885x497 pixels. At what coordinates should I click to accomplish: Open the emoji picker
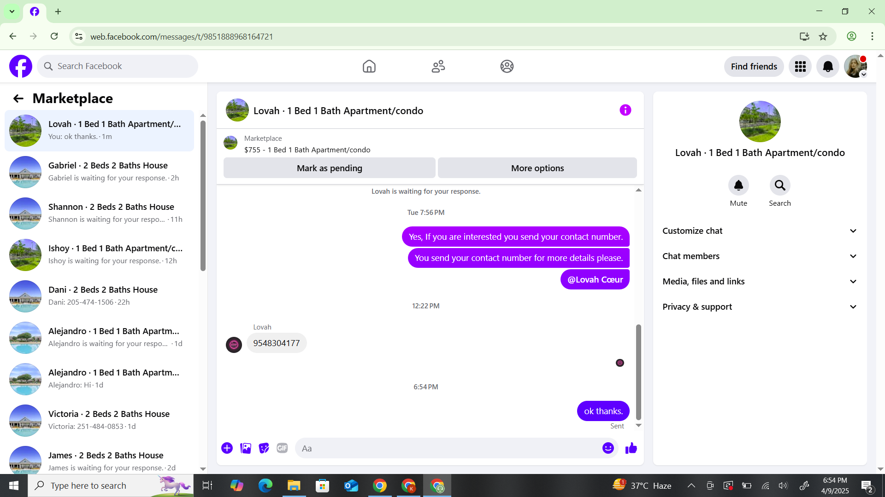coord(608,448)
